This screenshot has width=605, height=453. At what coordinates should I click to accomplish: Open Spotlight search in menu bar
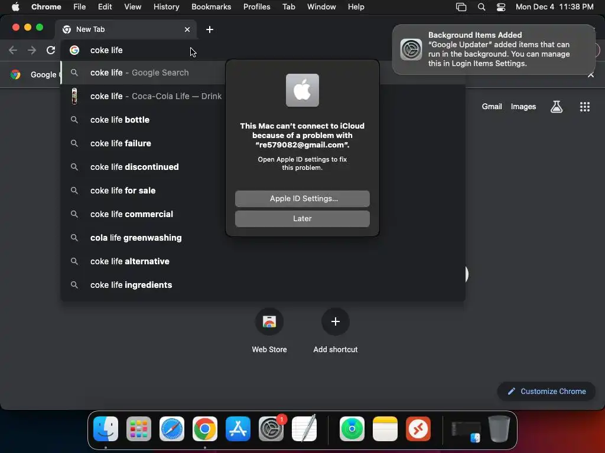[x=481, y=7]
